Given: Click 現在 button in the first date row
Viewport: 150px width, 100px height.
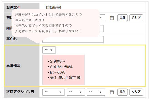Looking at the screenshot, I should pos(123,18).
